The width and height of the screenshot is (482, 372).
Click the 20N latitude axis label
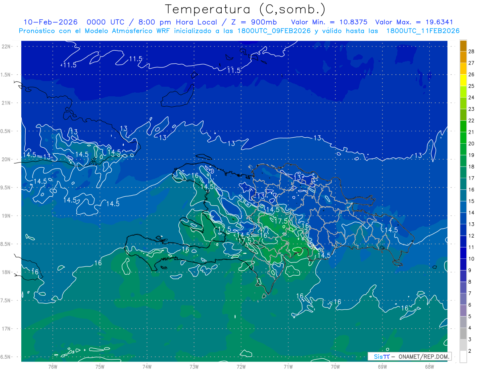click(x=6, y=159)
